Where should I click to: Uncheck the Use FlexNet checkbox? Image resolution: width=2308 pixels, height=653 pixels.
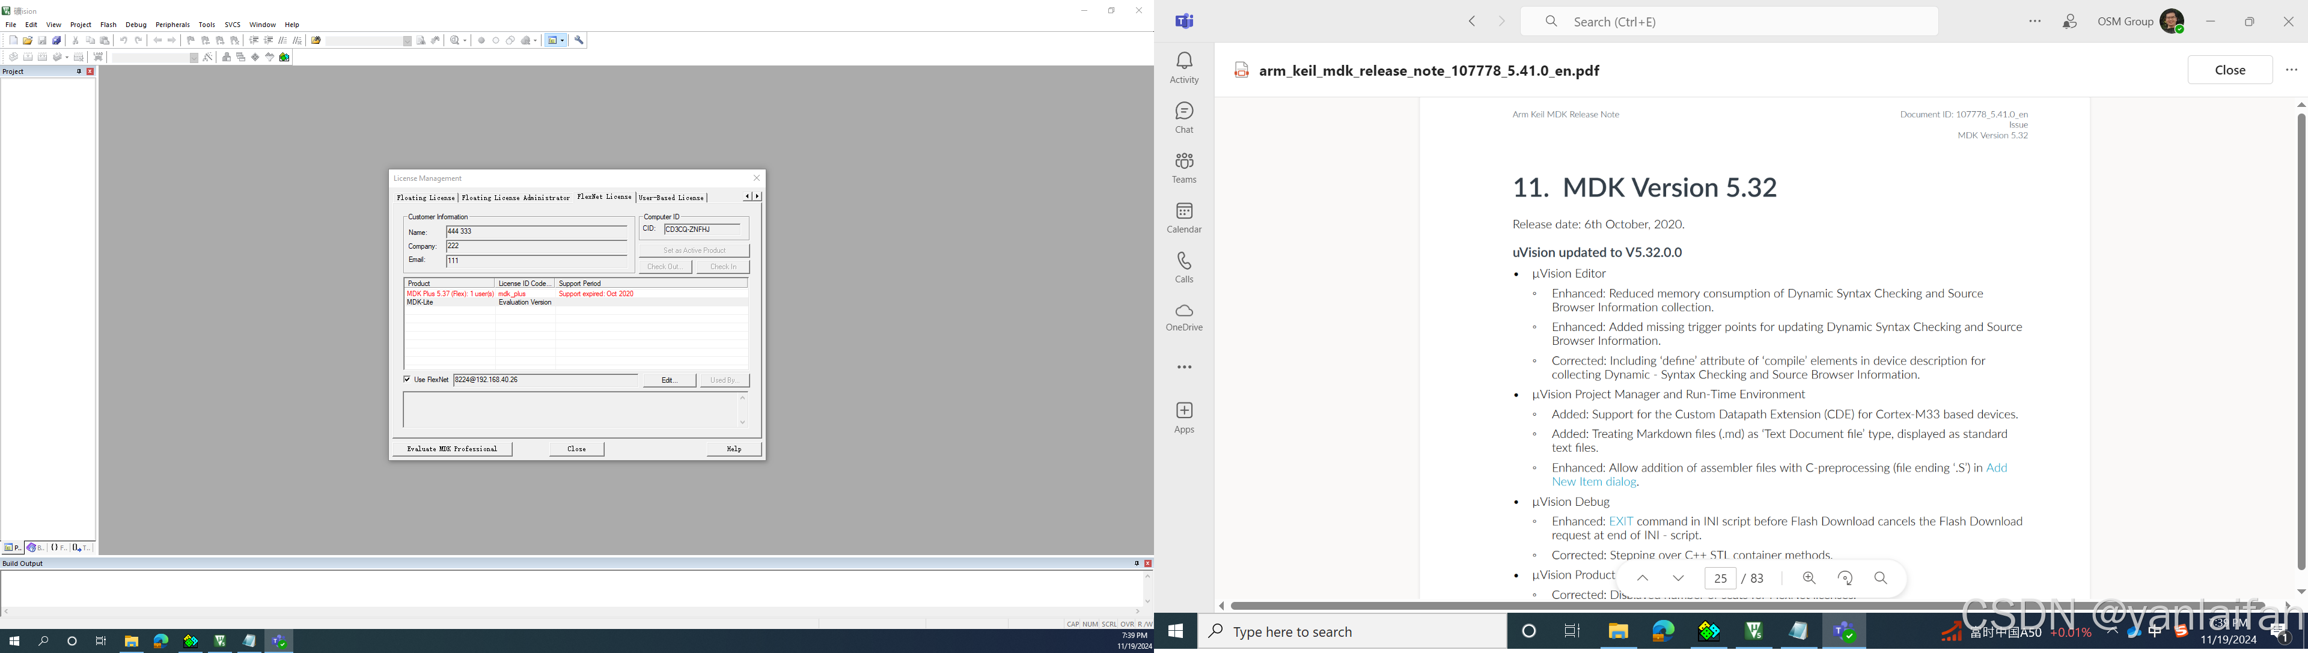coord(408,380)
